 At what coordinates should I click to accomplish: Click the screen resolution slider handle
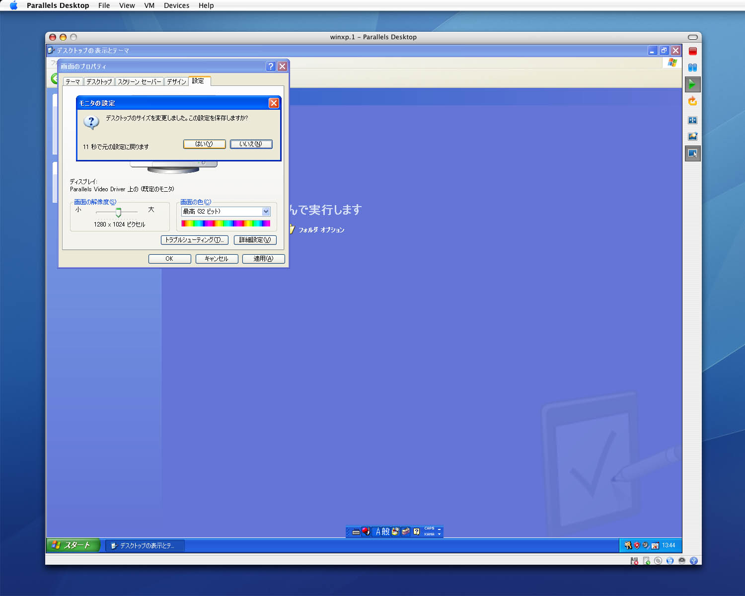click(x=118, y=213)
